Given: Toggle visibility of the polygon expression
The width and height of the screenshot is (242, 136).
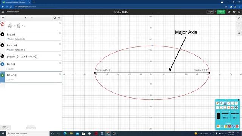Looking at the screenshot, I should [2, 56].
